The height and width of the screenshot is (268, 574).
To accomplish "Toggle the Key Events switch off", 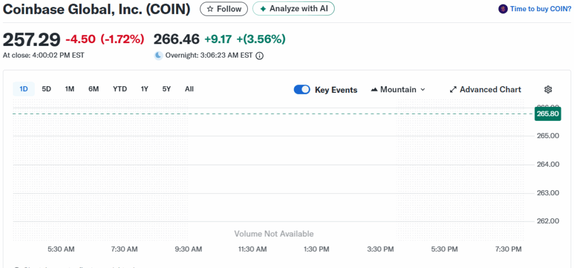I will [302, 90].
